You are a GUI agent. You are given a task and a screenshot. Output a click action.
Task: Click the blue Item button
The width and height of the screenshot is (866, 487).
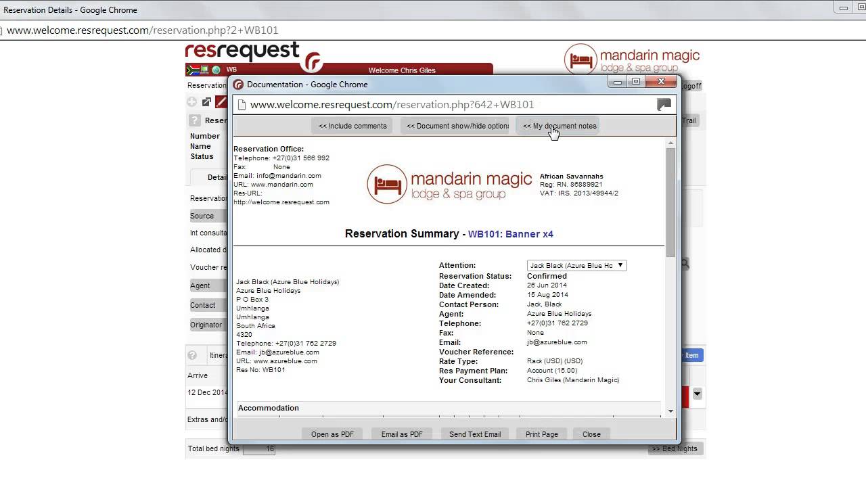pyautogui.click(x=691, y=355)
